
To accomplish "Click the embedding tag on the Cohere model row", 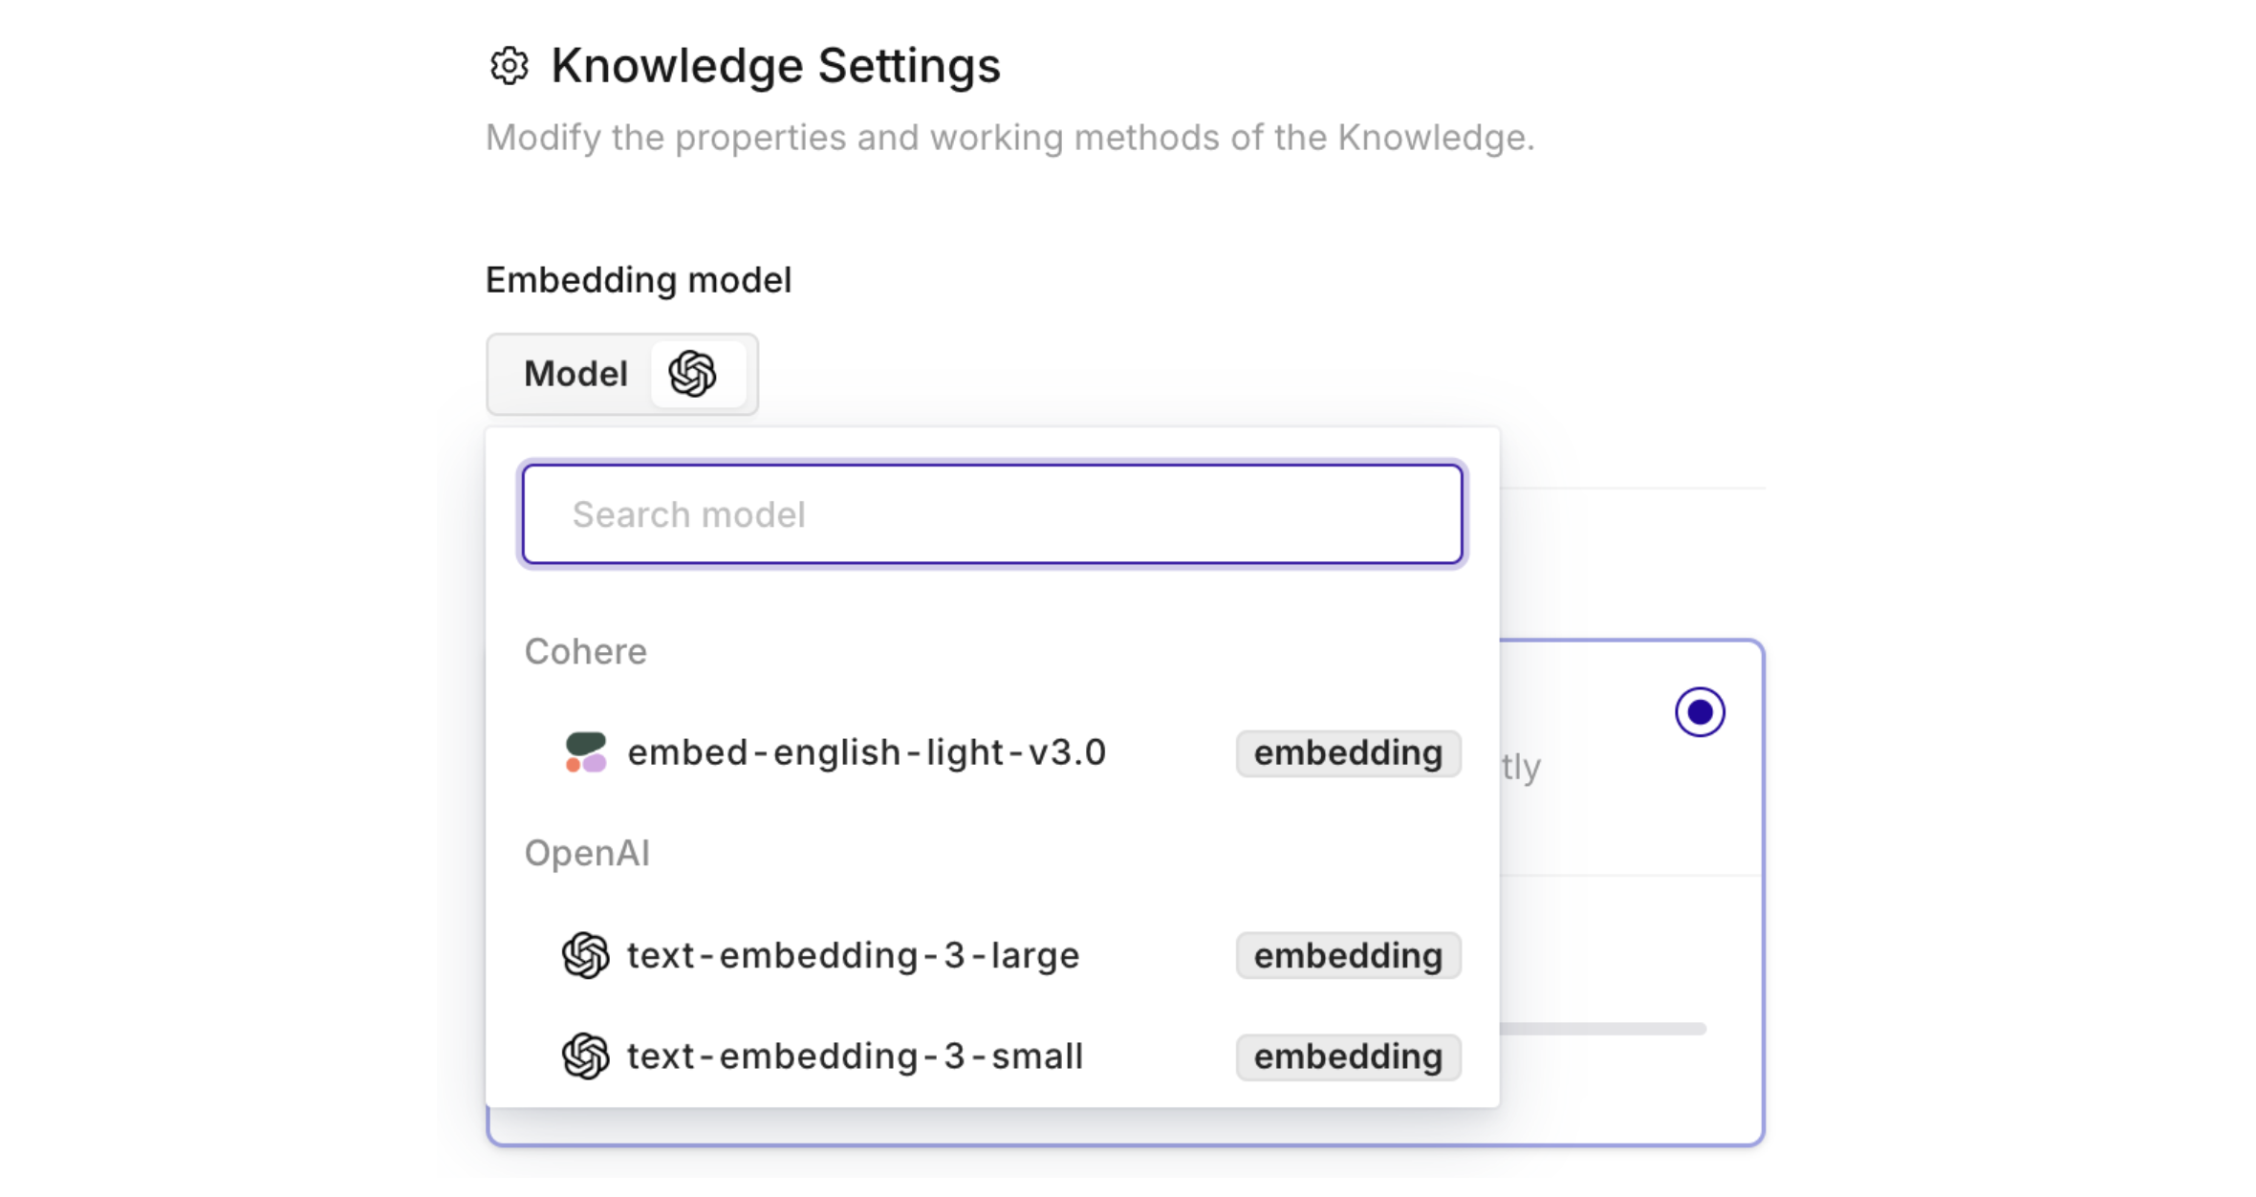I will (1347, 753).
